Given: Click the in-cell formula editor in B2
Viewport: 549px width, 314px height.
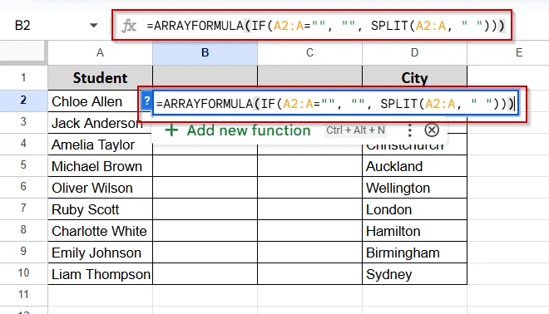Looking at the screenshot, I should pyautogui.click(x=335, y=104).
